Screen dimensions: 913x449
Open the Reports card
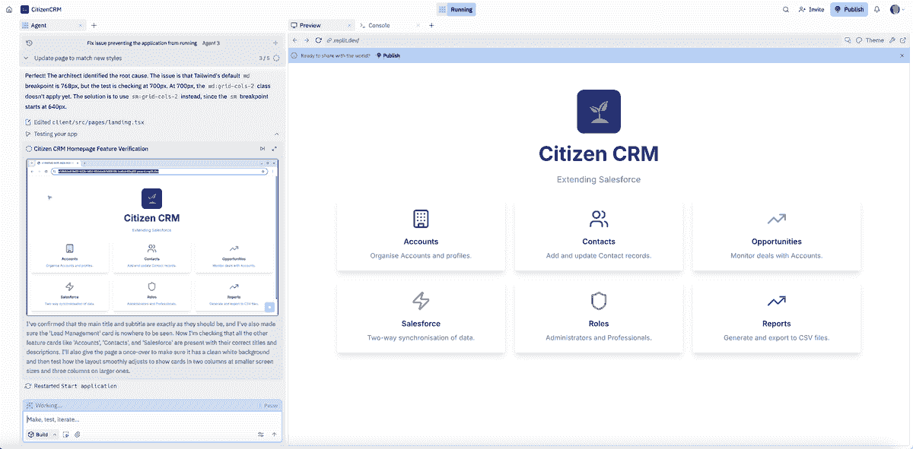[776, 318]
